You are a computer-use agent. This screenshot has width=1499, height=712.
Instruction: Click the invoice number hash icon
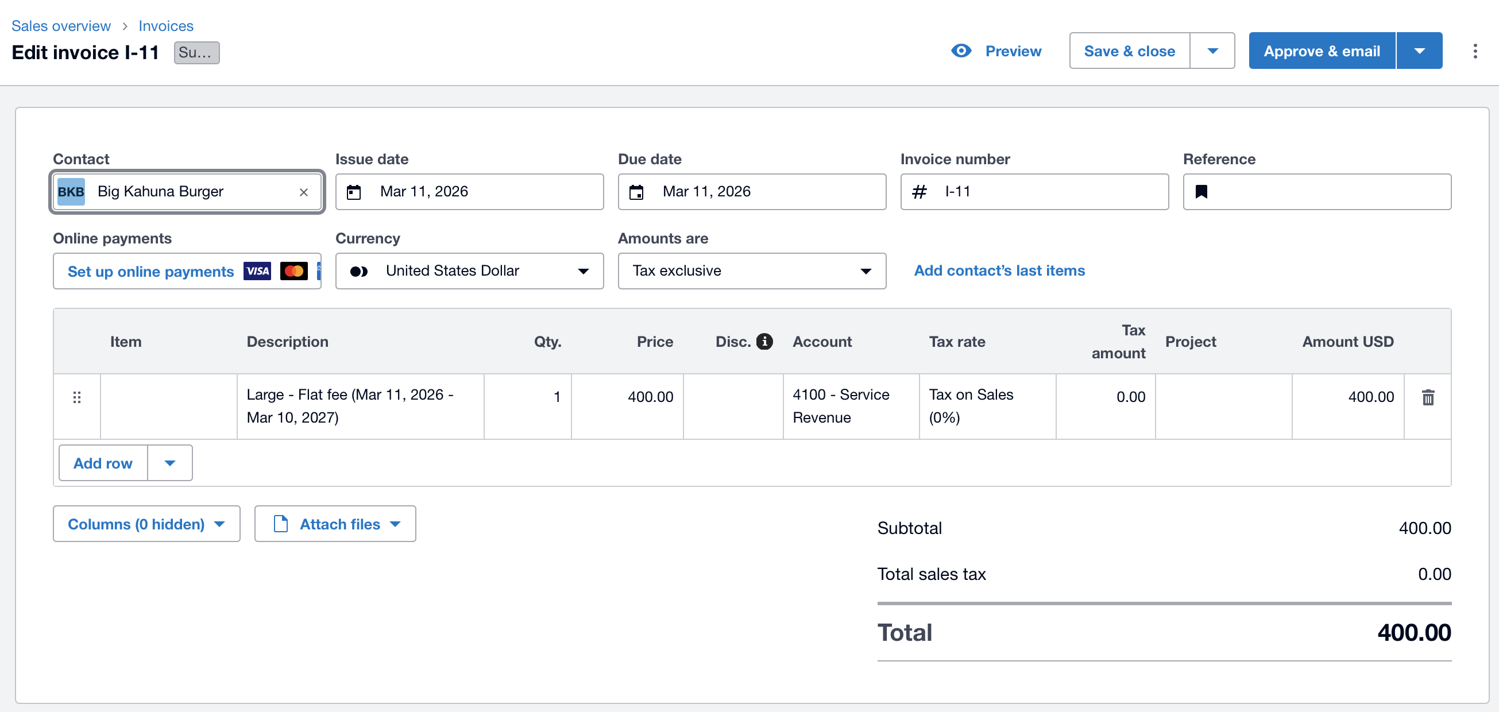click(920, 192)
